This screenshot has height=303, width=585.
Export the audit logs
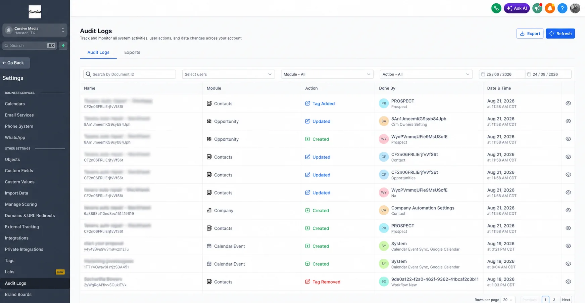pyautogui.click(x=530, y=34)
